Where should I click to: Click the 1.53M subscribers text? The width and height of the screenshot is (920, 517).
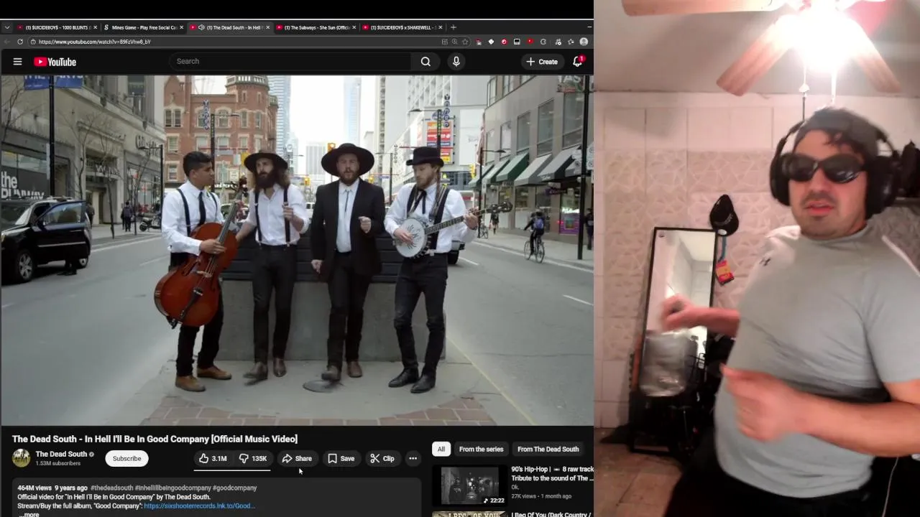(x=57, y=464)
